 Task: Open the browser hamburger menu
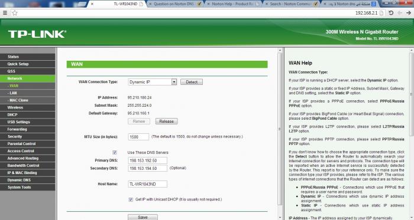pyautogui.click(x=5, y=12)
